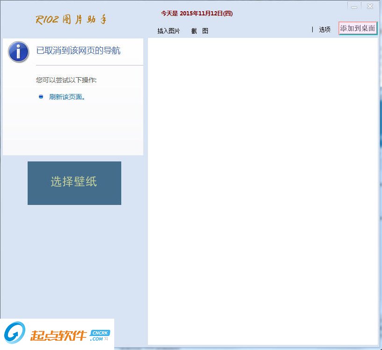Click the 添加到桌面 add-to-desktop button
The image size is (382, 350).
(357, 29)
